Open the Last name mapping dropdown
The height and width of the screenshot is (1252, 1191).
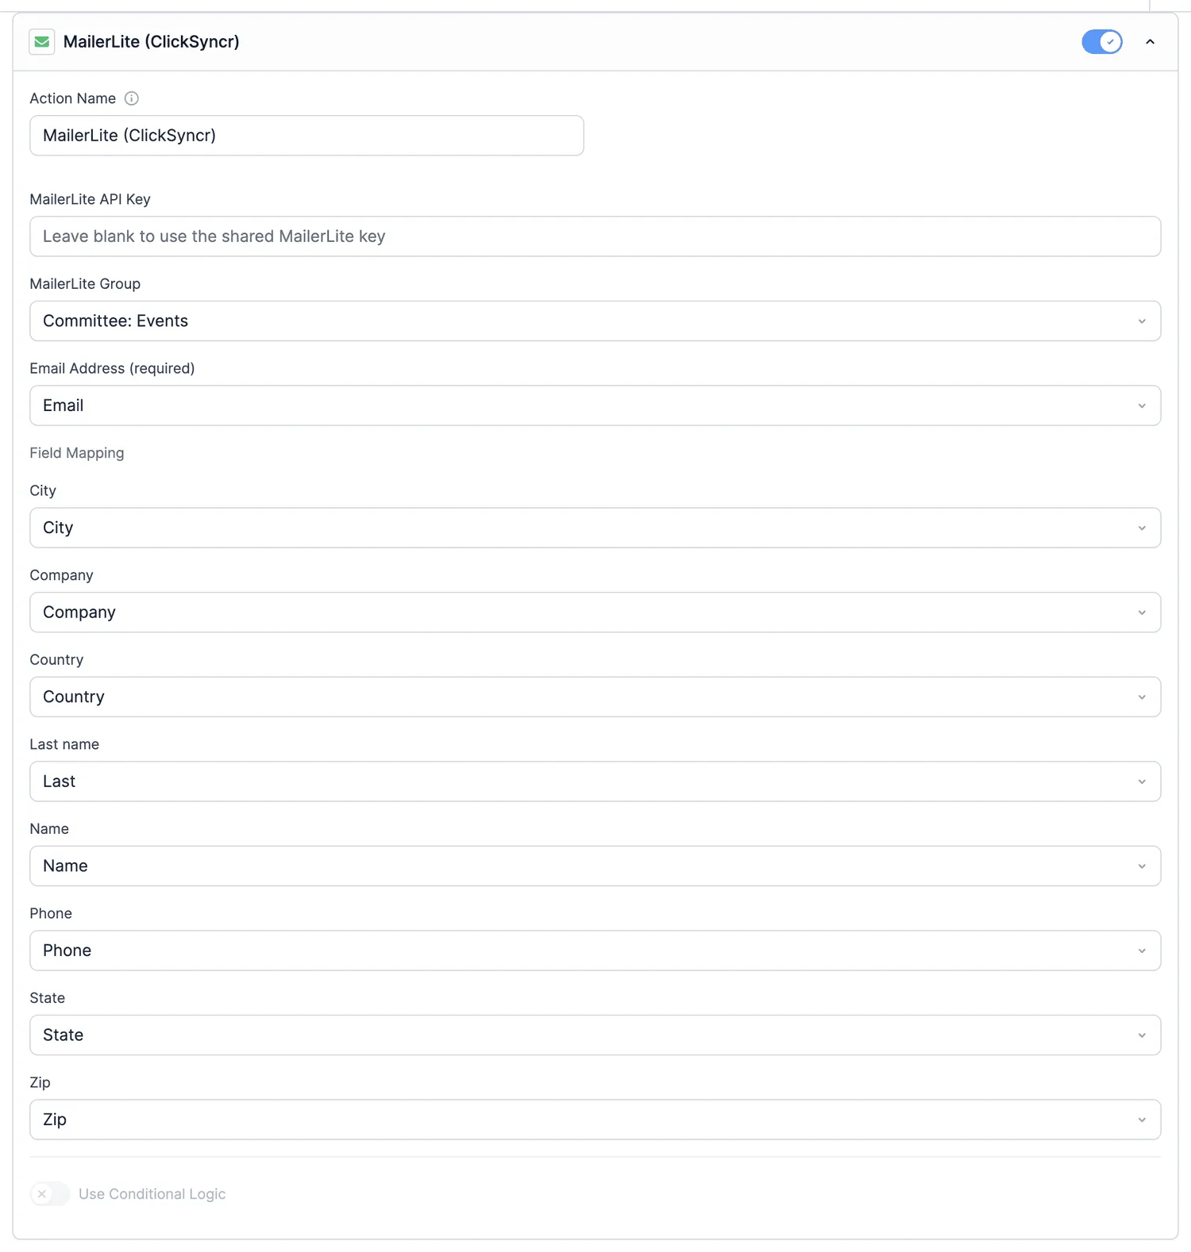(x=595, y=782)
